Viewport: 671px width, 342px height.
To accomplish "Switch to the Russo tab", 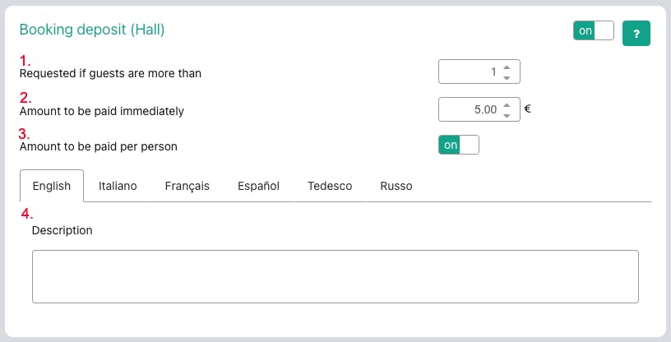I will (396, 186).
